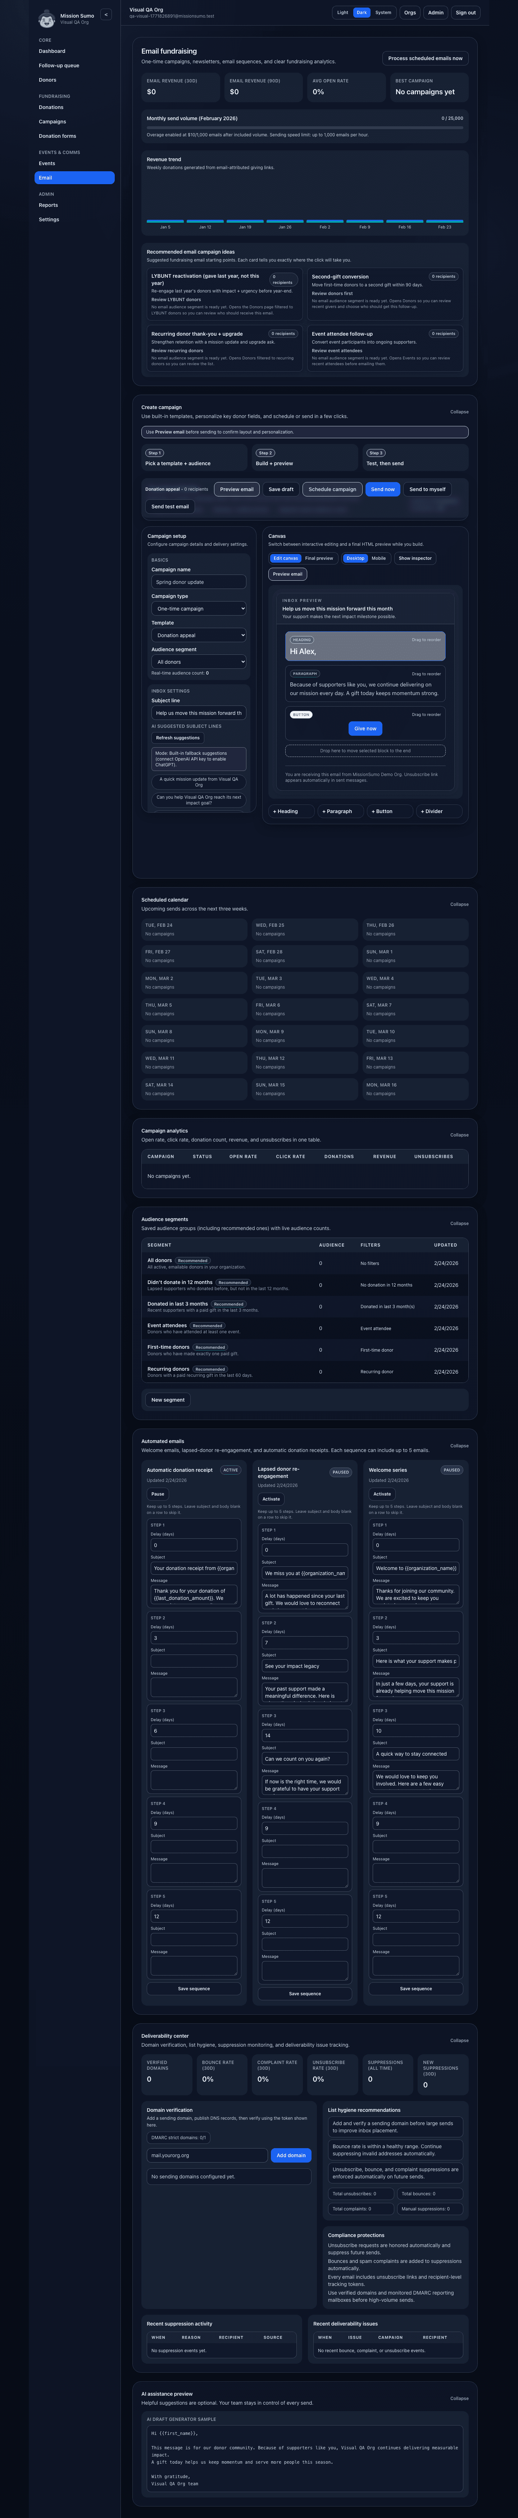Click the Preview email button beside Save draft

point(237,489)
